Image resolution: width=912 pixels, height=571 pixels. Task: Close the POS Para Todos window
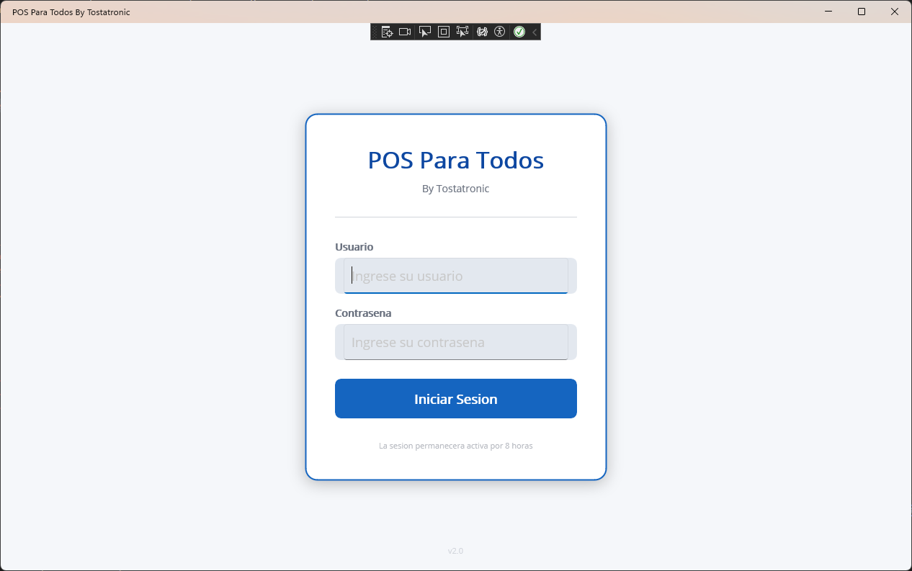coord(894,12)
